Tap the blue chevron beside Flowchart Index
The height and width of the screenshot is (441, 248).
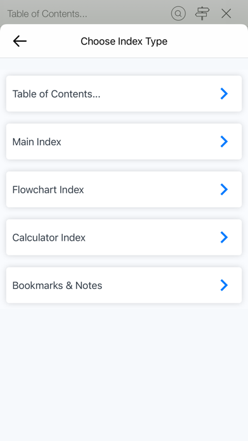pos(224,189)
